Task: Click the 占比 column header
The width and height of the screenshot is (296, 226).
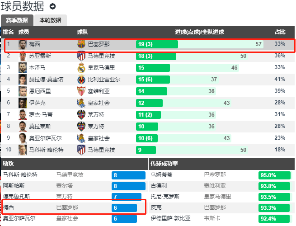Action: pos(280,32)
